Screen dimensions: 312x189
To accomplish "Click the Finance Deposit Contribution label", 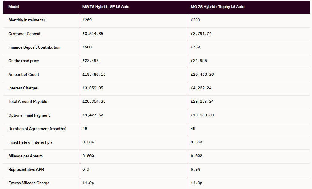I will [x=34, y=47].
